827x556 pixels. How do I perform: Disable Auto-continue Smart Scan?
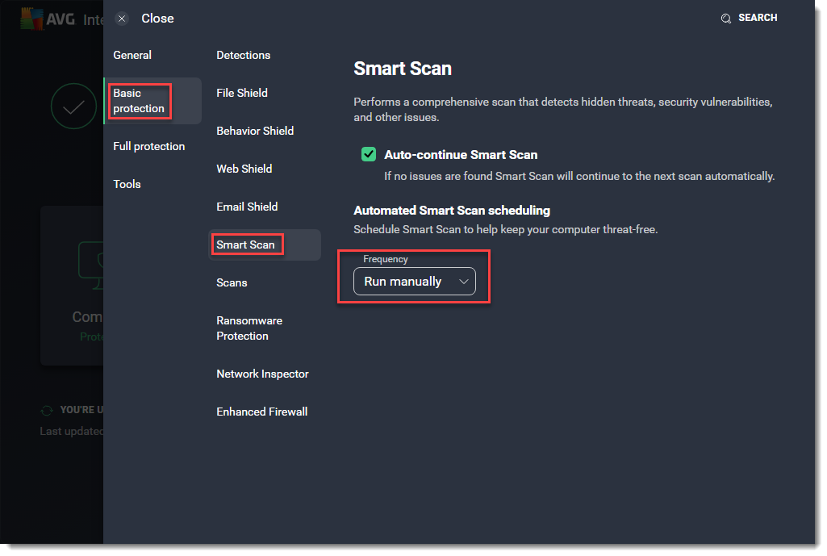(369, 154)
